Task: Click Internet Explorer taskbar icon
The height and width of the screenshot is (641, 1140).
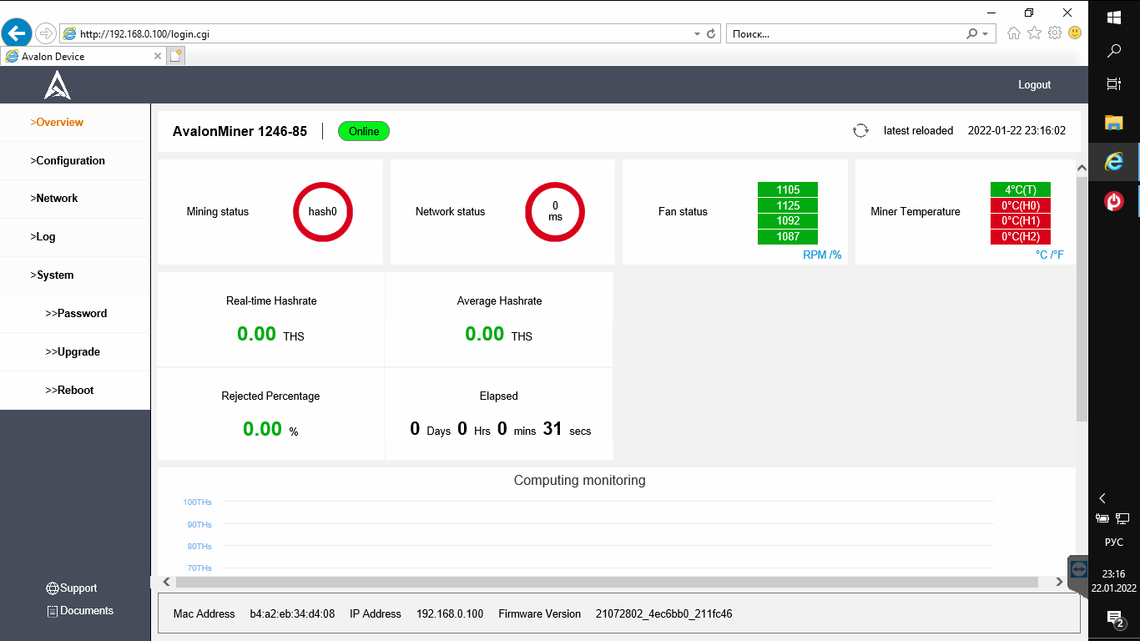Action: click(x=1114, y=162)
